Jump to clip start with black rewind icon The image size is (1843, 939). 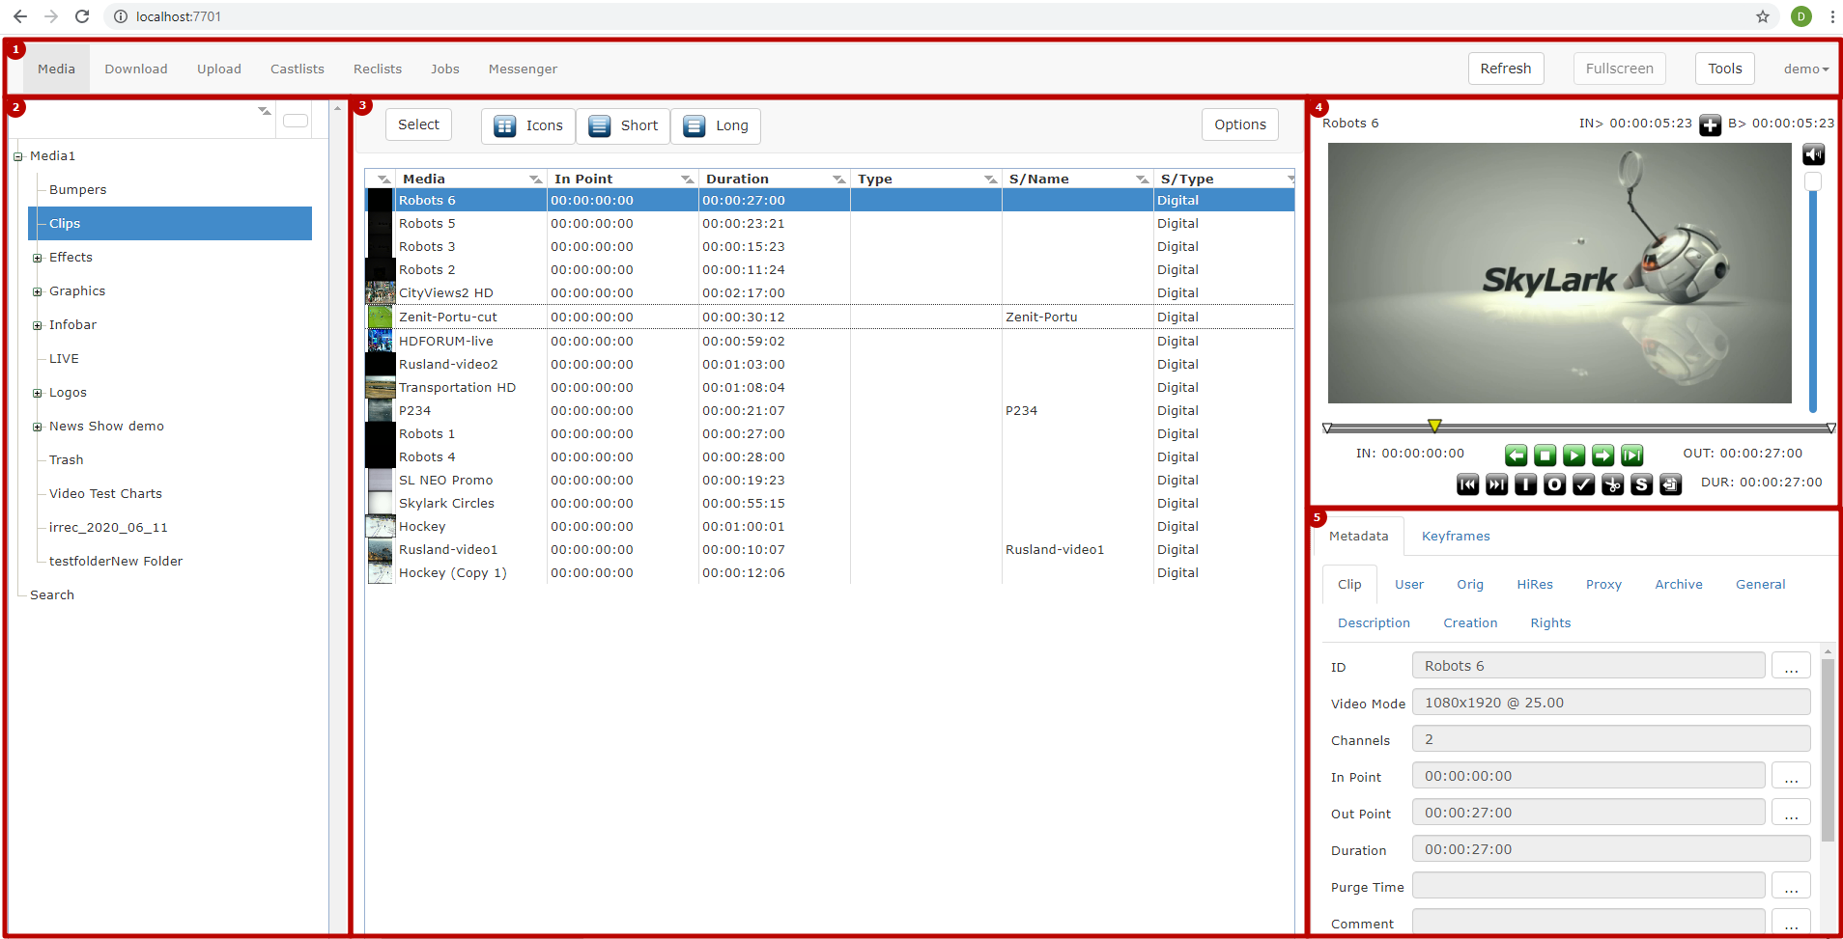(1467, 484)
